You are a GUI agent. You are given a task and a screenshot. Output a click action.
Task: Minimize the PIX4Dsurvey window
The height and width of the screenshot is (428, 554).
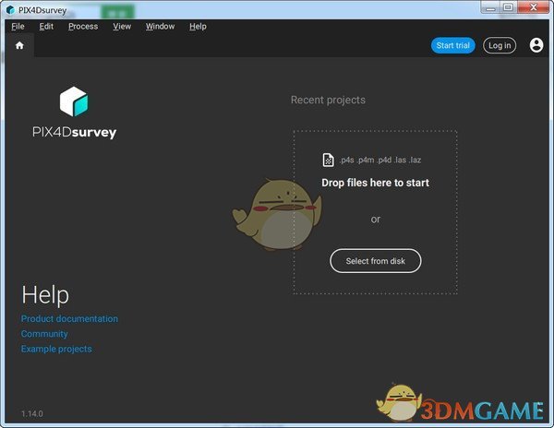(x=490, y=7)
